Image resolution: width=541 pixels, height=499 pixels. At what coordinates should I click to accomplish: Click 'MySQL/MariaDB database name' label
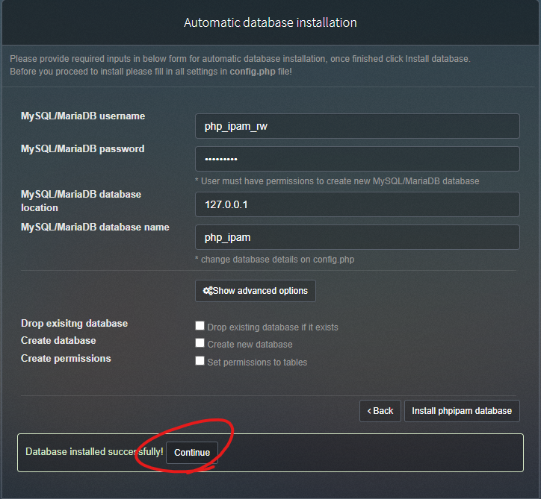(x=95, y=227)
